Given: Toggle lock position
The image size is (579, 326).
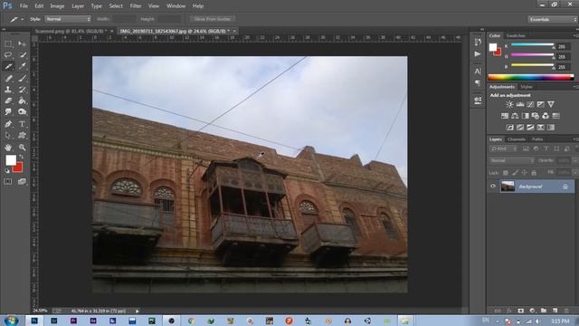Looking at the screenshot, I should [525, 173].
